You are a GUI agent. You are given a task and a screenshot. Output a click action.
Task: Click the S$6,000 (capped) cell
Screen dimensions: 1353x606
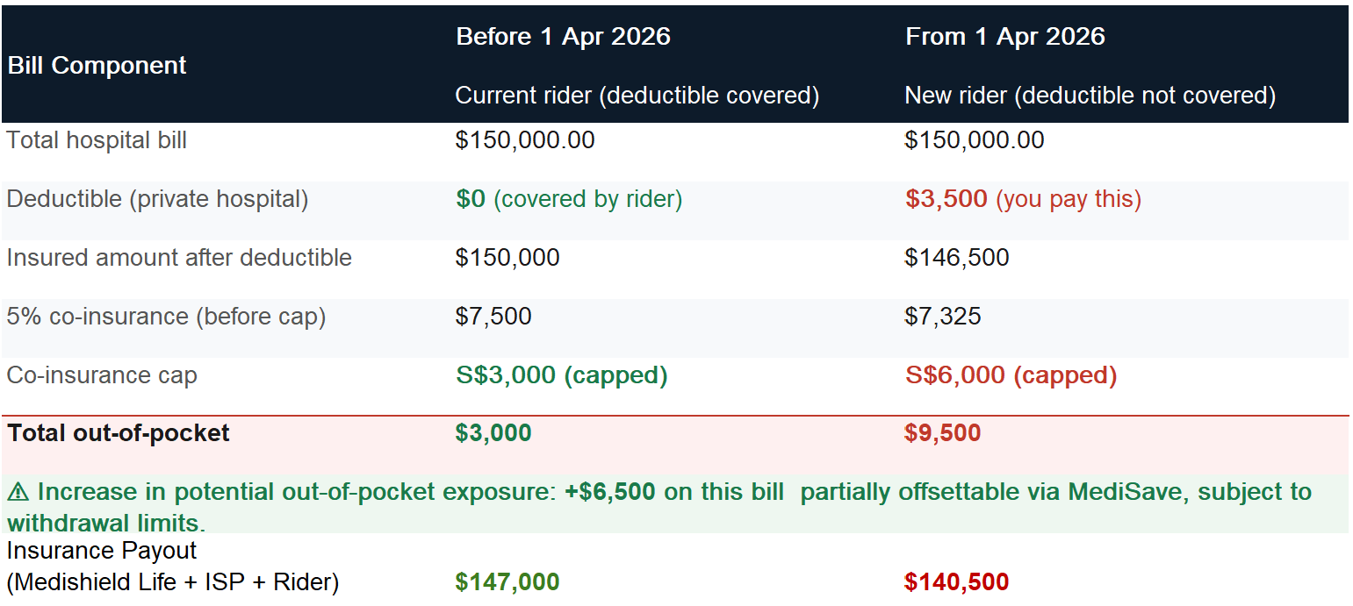(x=1011, y=375)
